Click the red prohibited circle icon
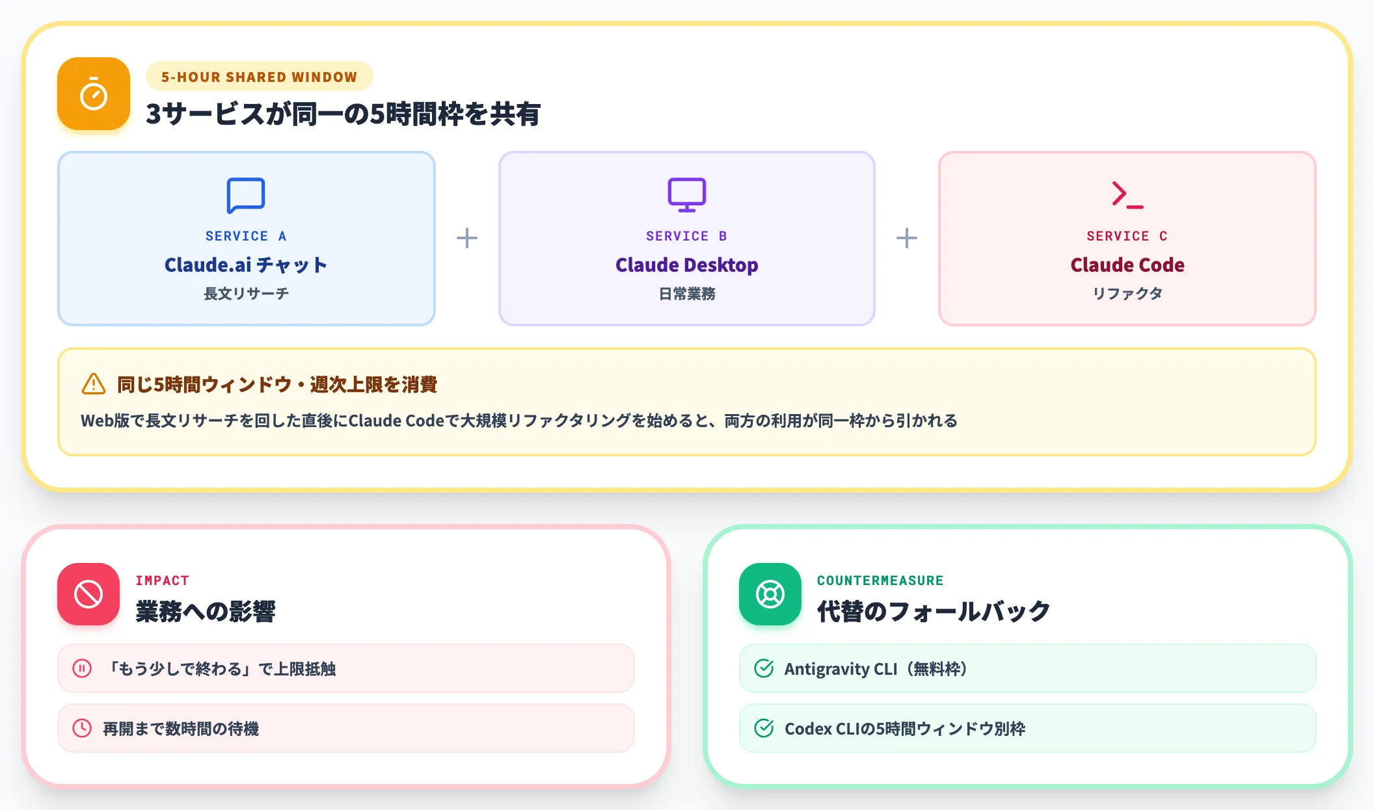The height and width of the screenshot is (810, 1374). pos(88,594)
